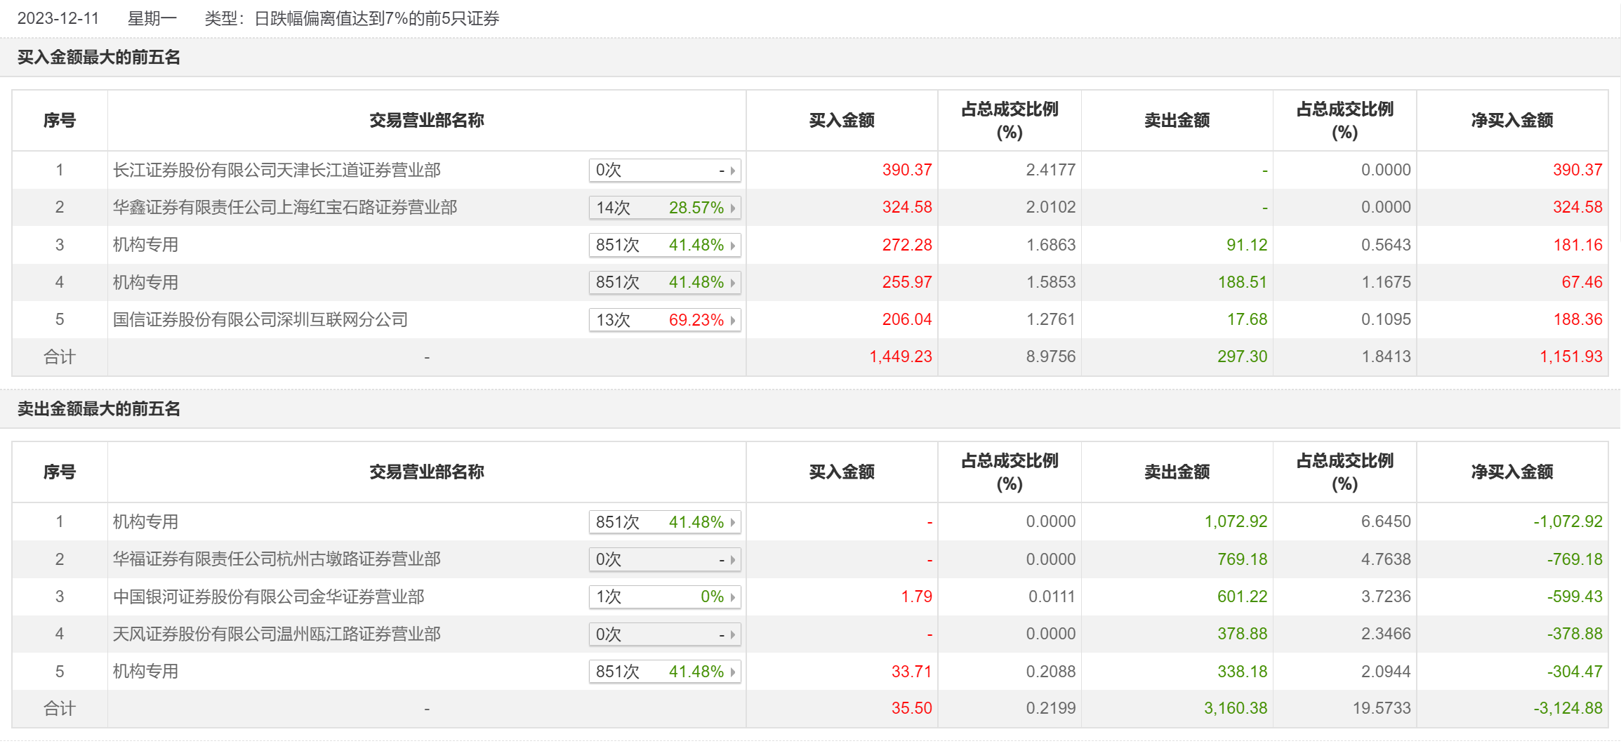Click arrow icon in 长江证券 row's 0次 box
The height and width of the screenshot is (746, 1621).
click(732, 171)
